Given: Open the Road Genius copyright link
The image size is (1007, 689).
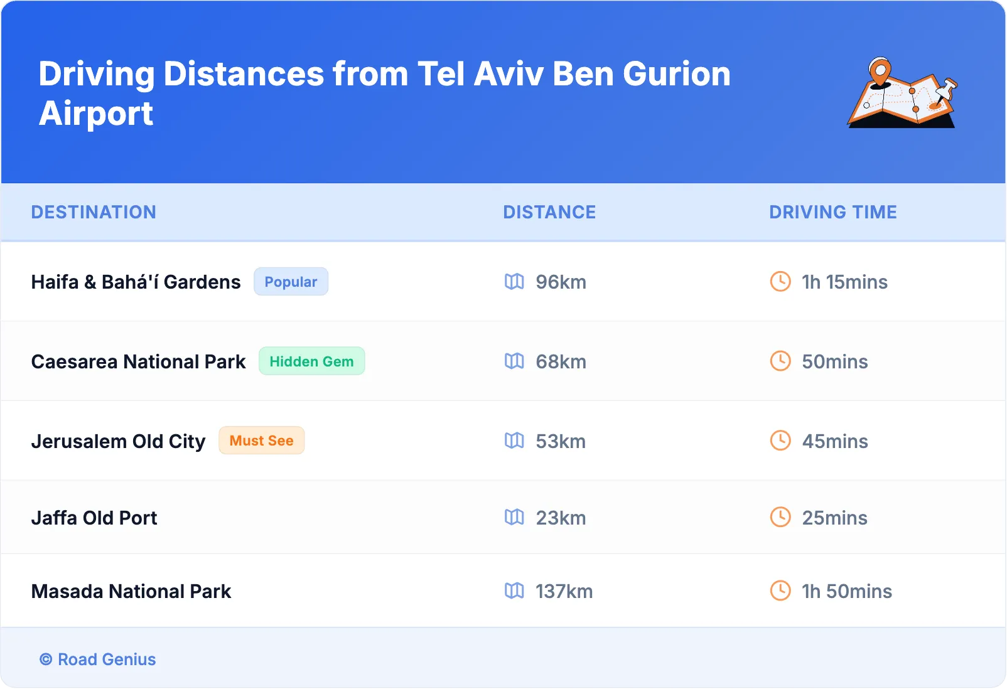Looking at the screenshot, I should coord(98,660).
